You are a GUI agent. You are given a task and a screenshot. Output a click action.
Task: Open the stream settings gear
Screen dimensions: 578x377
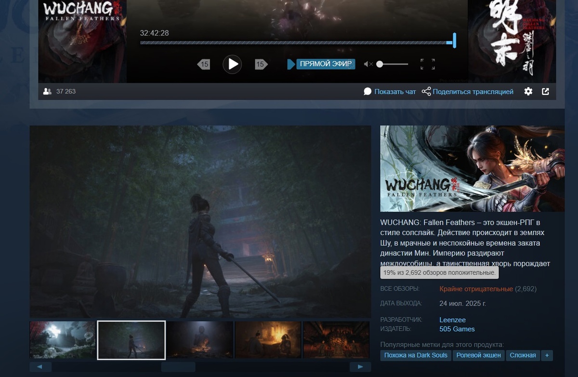[528, 91]
